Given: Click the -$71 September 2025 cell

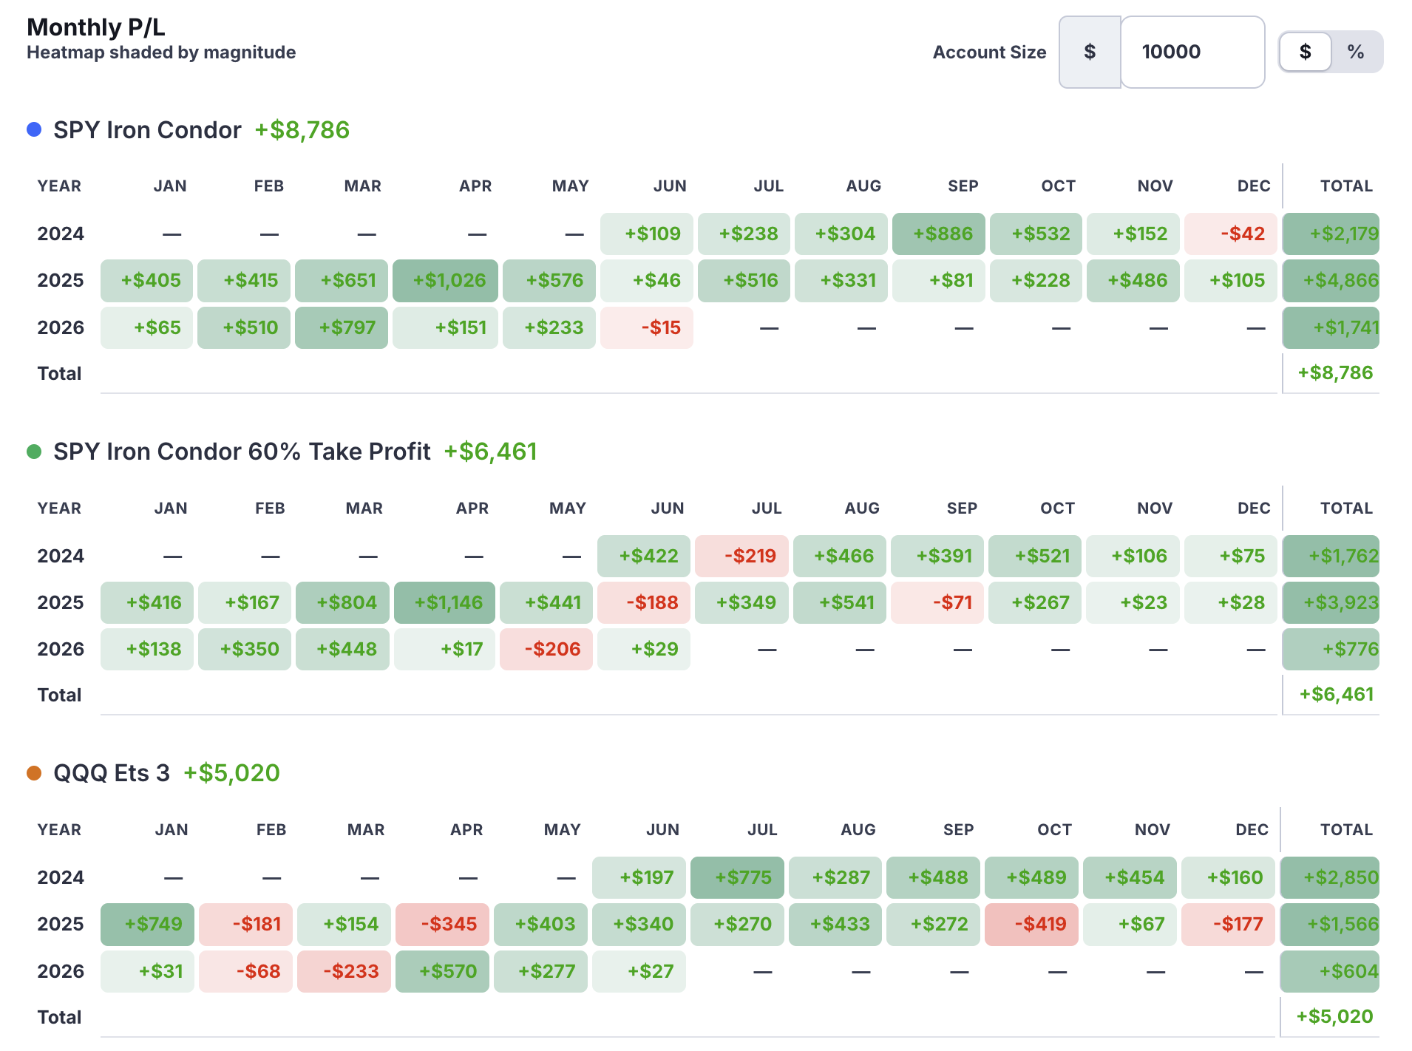Looking at the screenshot, I should [x=937, y=602].
